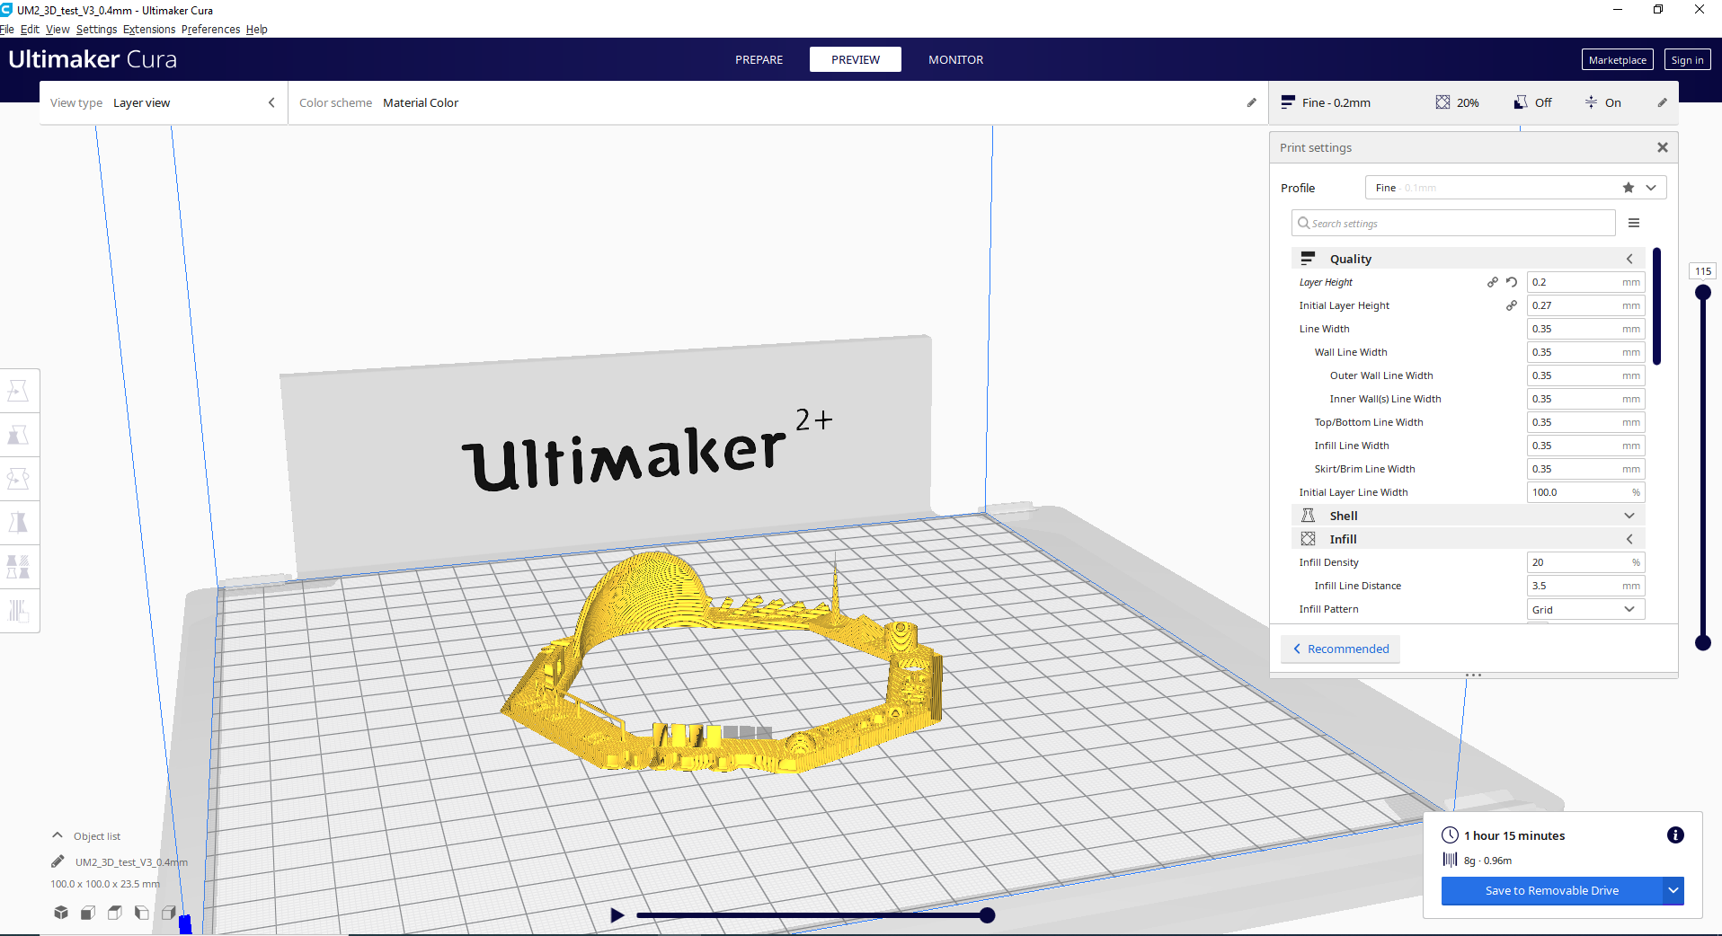Select the Mirror tool in left toolbar

pyautogui.click(x=19, y=523)
